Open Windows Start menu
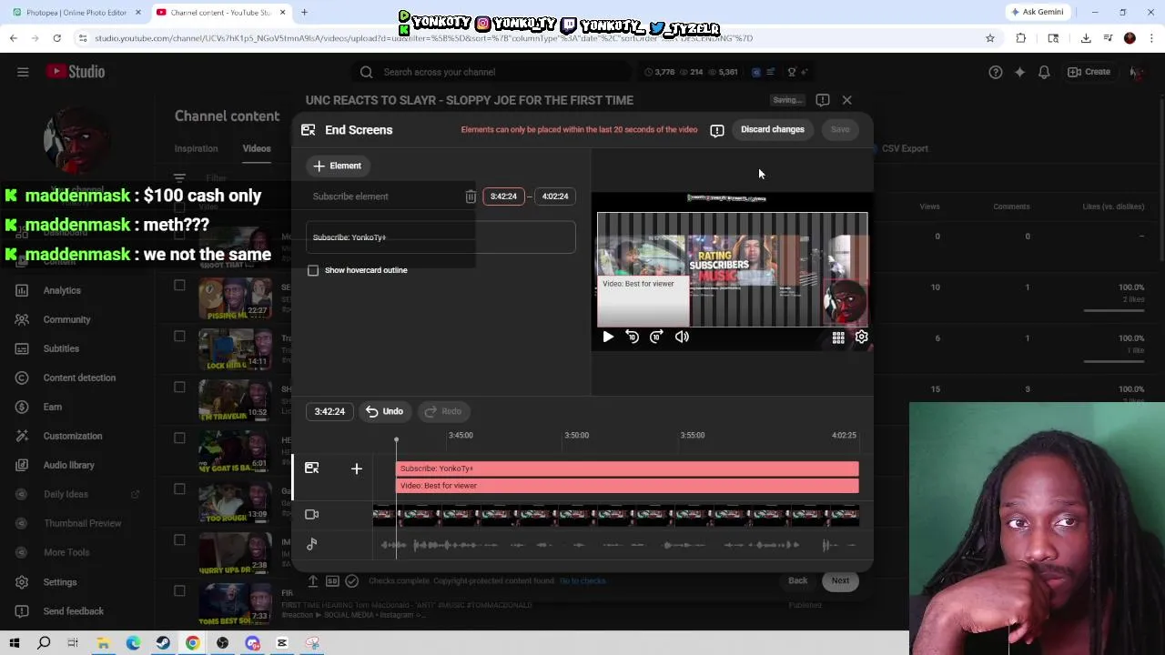Screen dimensions: 1165x655 (x=14, y=643)
